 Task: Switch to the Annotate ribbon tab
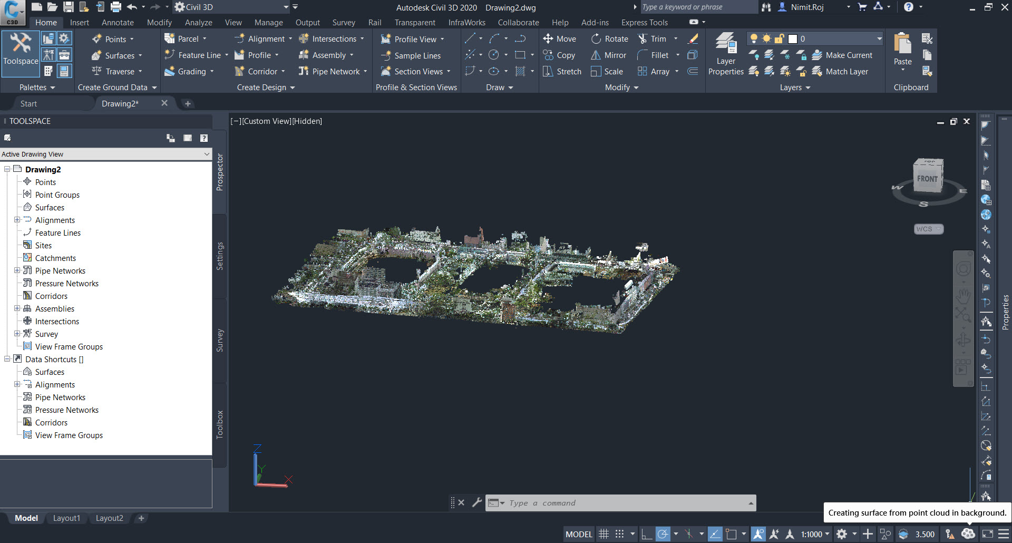pos(117,22)
